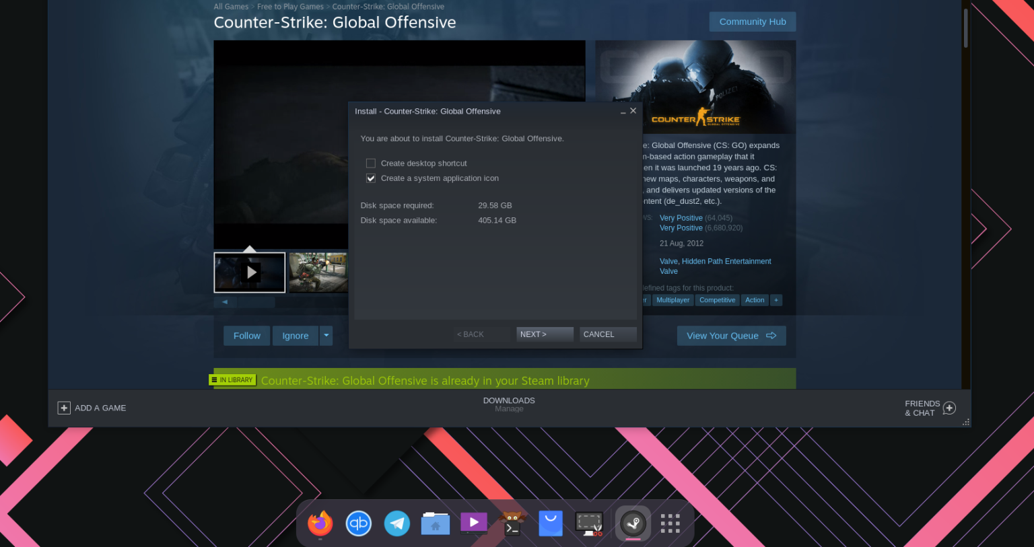Screen dimensions: 1034x547
Task: Open the Ignore button's dropdown arrow
Action: (x=326, y=335)
